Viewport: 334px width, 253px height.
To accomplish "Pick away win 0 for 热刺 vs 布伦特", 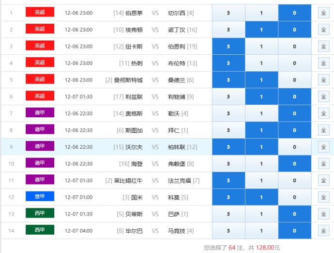I will click(294, 63).
